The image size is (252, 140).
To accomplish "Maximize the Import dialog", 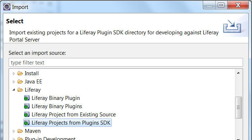I will point(221,5).
